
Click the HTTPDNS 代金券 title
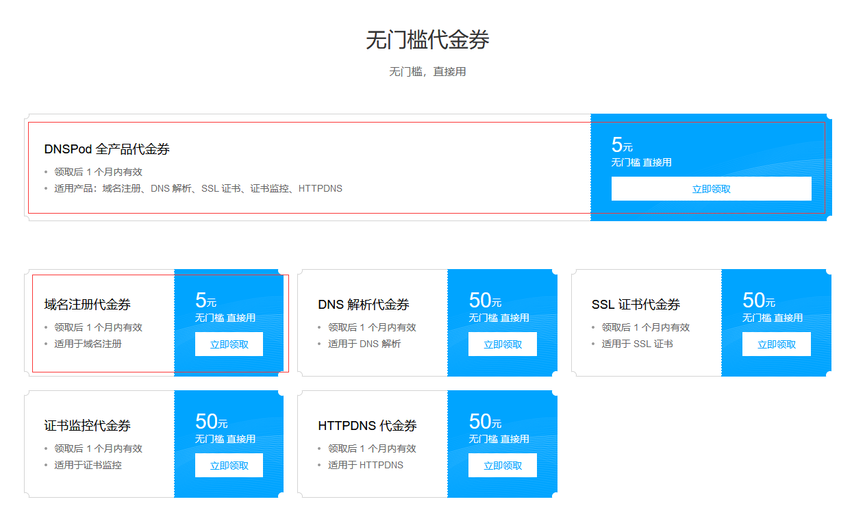point(367,426)
